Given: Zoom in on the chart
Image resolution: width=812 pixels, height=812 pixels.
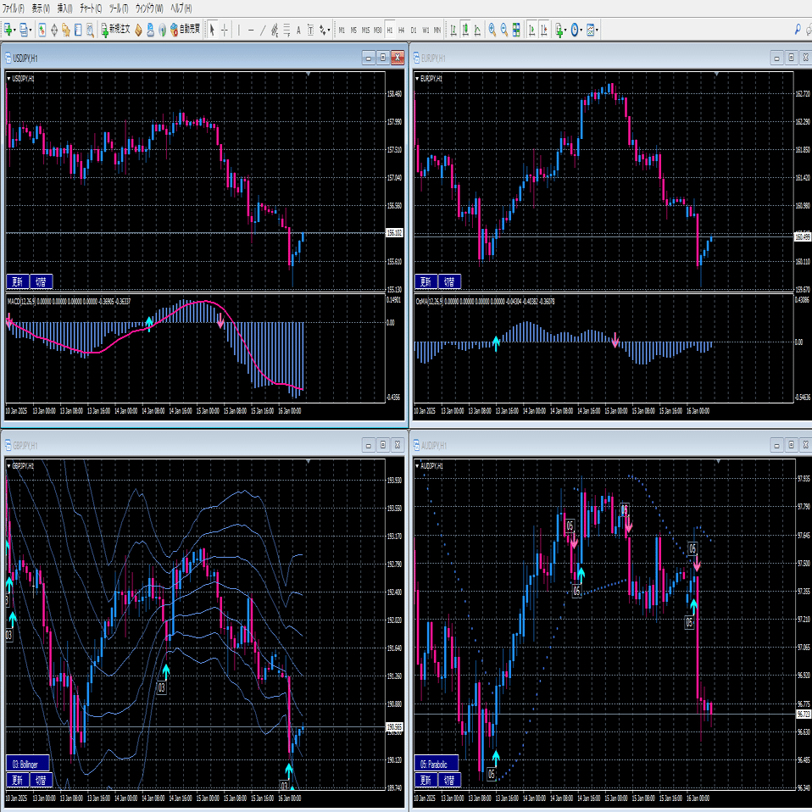Looking at the screenshot, I should (492, 30).
